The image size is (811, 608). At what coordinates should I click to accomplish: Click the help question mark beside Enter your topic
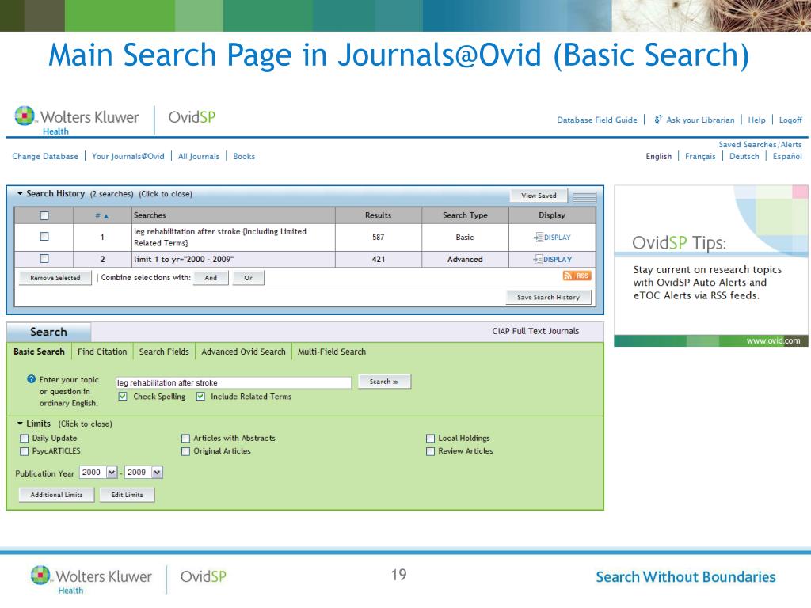click(x=31, y=379)
